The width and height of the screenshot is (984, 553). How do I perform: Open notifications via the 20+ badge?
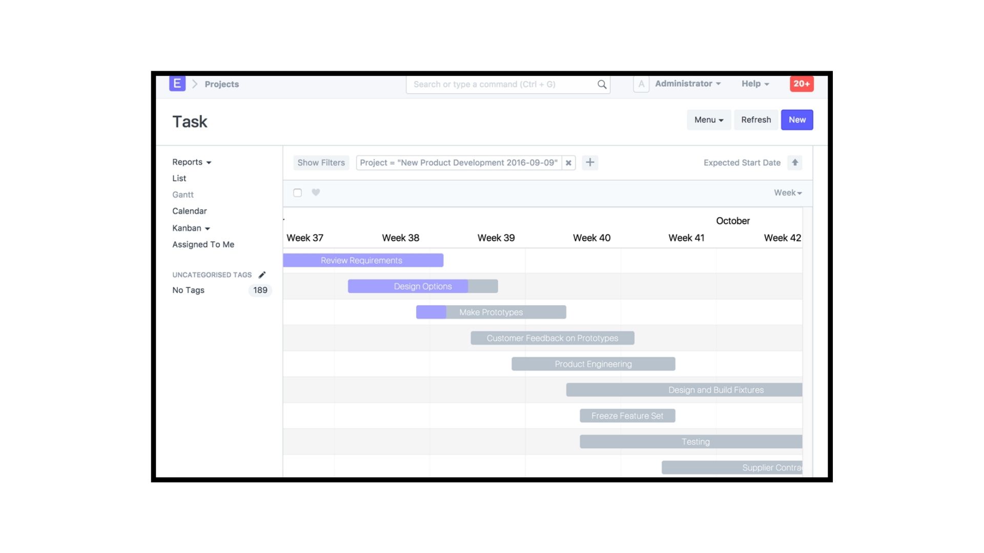click(x=802, y=83)
